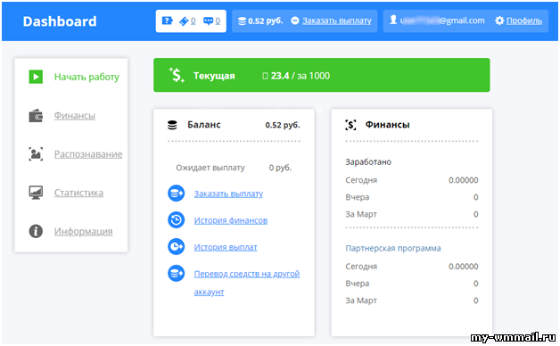Open История финансов link
Viewport: 560px width, 346px height.
click(x=231, y=220)
